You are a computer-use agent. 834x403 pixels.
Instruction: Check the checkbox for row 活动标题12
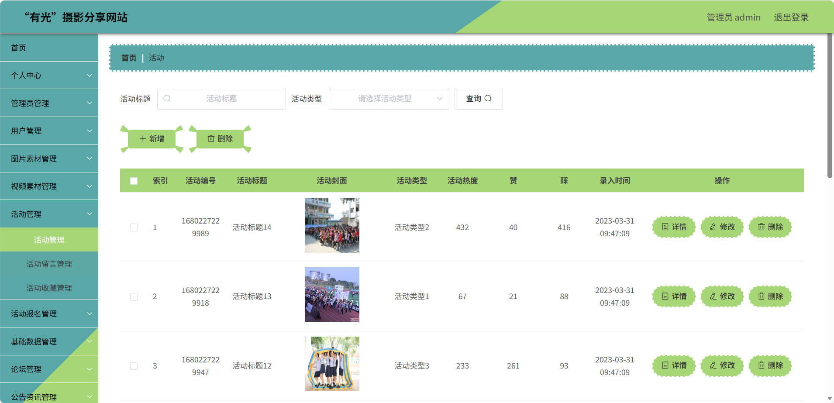click(134, 366)
